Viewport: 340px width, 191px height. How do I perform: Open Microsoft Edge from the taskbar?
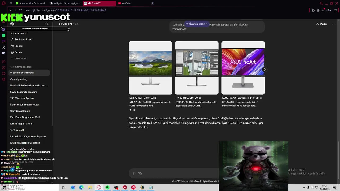[81, 188]
